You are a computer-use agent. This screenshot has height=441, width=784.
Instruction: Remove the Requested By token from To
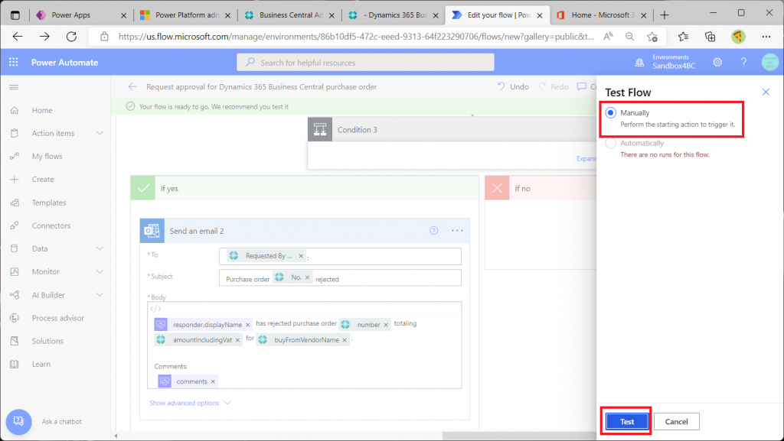pyautogui.click(x=301, y=256)
